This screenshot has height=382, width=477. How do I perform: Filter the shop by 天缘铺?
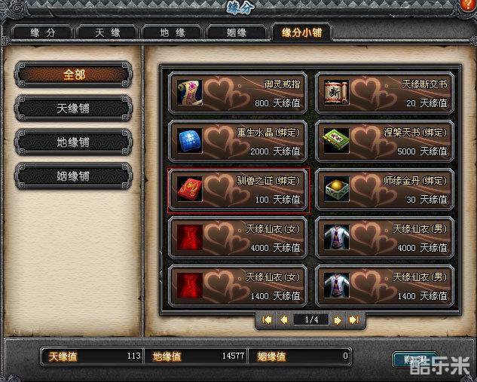tap(73, 108)
